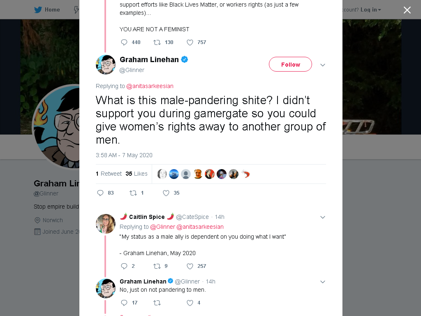Like the main tweet with 35 likes
This screenshot has width=421, height=316.
[166, 193]
